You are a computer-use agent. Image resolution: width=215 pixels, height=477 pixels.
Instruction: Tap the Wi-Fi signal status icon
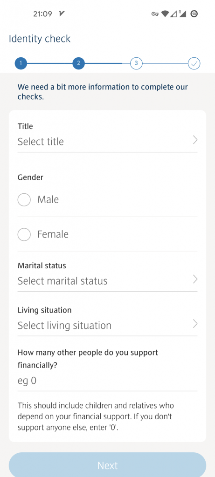pos(165,14)
